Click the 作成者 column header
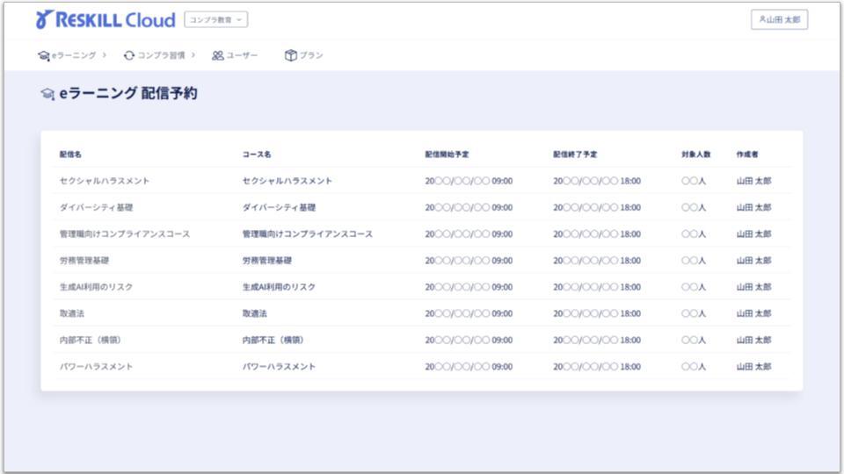Screen dimensions: 844x474 (747, 154)
